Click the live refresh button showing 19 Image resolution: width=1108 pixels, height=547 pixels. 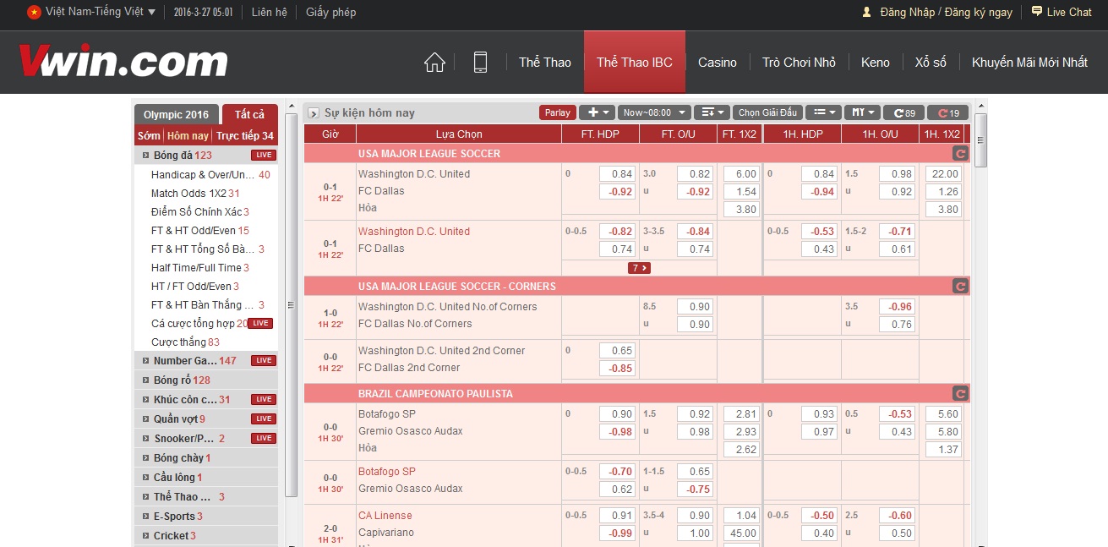click(947, 113)
